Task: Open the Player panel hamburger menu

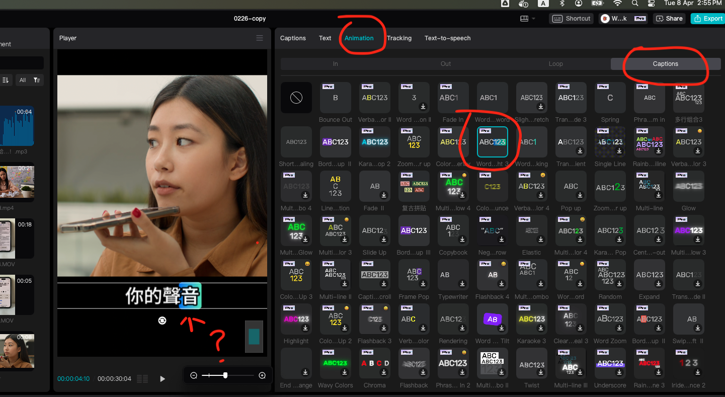Action: [260, 38]
